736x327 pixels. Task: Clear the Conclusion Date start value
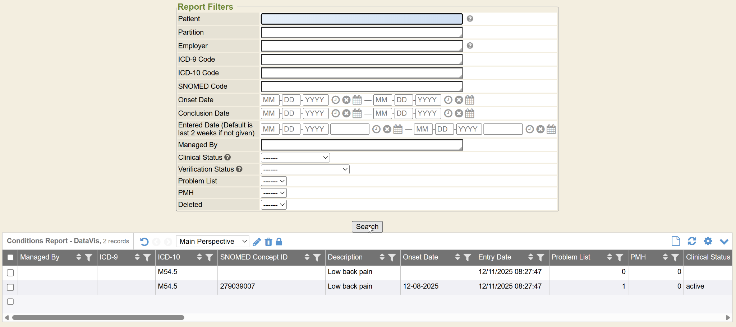point(346,113)
